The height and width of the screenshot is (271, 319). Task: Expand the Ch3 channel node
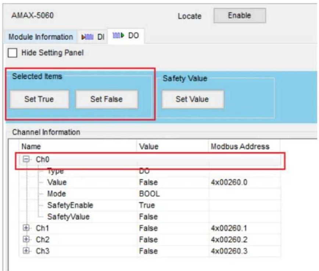(x=26, y=251)
